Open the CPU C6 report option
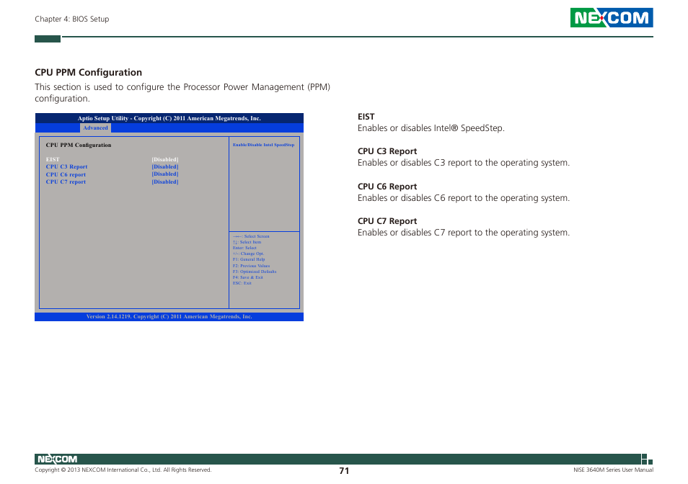Screen dimensions: 688x484 (x=66, y=174)
